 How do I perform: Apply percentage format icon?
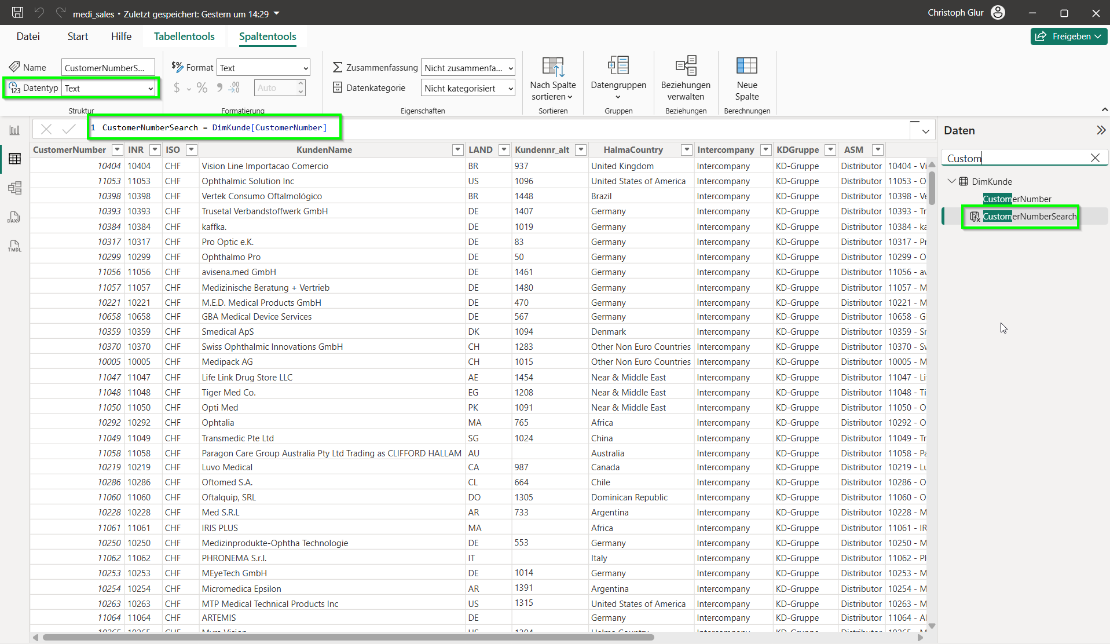tap(202, 88)
